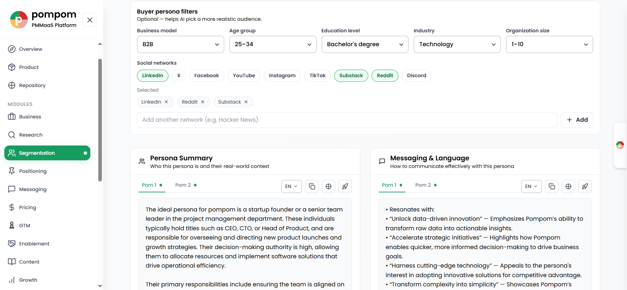Image resolution: width=627 pixels, height=290 pixels.
Task: Select Pom 1 tab in Messaging & Language
Action: (x=392, y=185)
